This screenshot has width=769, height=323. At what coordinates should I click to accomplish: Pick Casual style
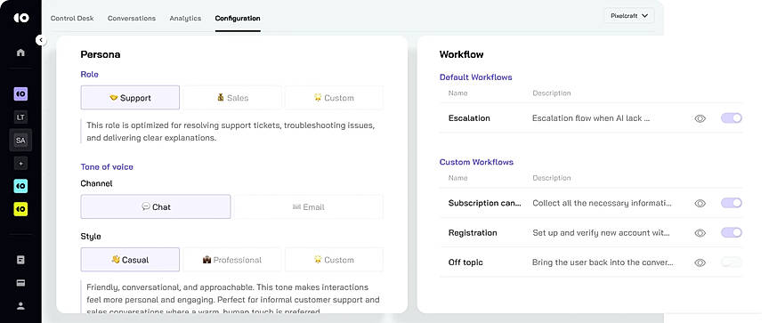[x=130, y=260]
